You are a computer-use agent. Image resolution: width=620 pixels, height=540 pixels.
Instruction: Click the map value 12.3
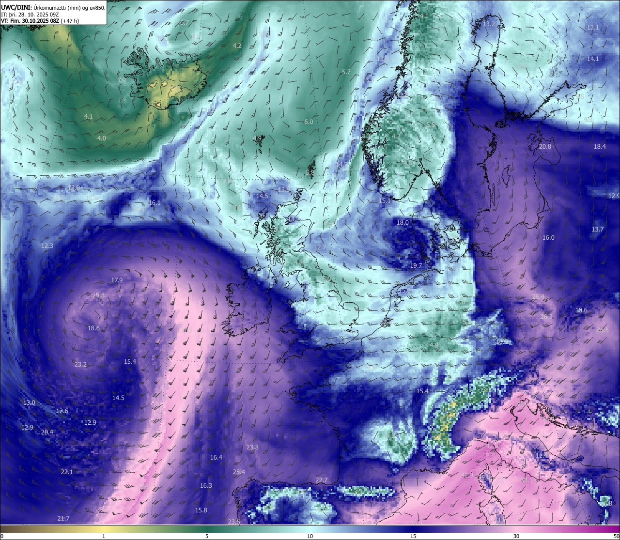47,246
